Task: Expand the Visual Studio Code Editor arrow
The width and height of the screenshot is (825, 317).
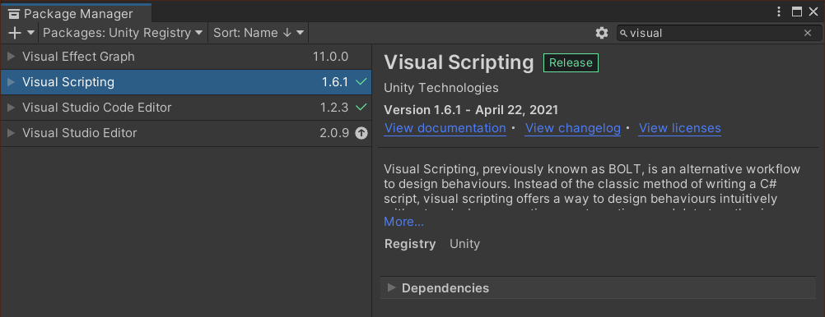Action: click(x=11, y=108)
